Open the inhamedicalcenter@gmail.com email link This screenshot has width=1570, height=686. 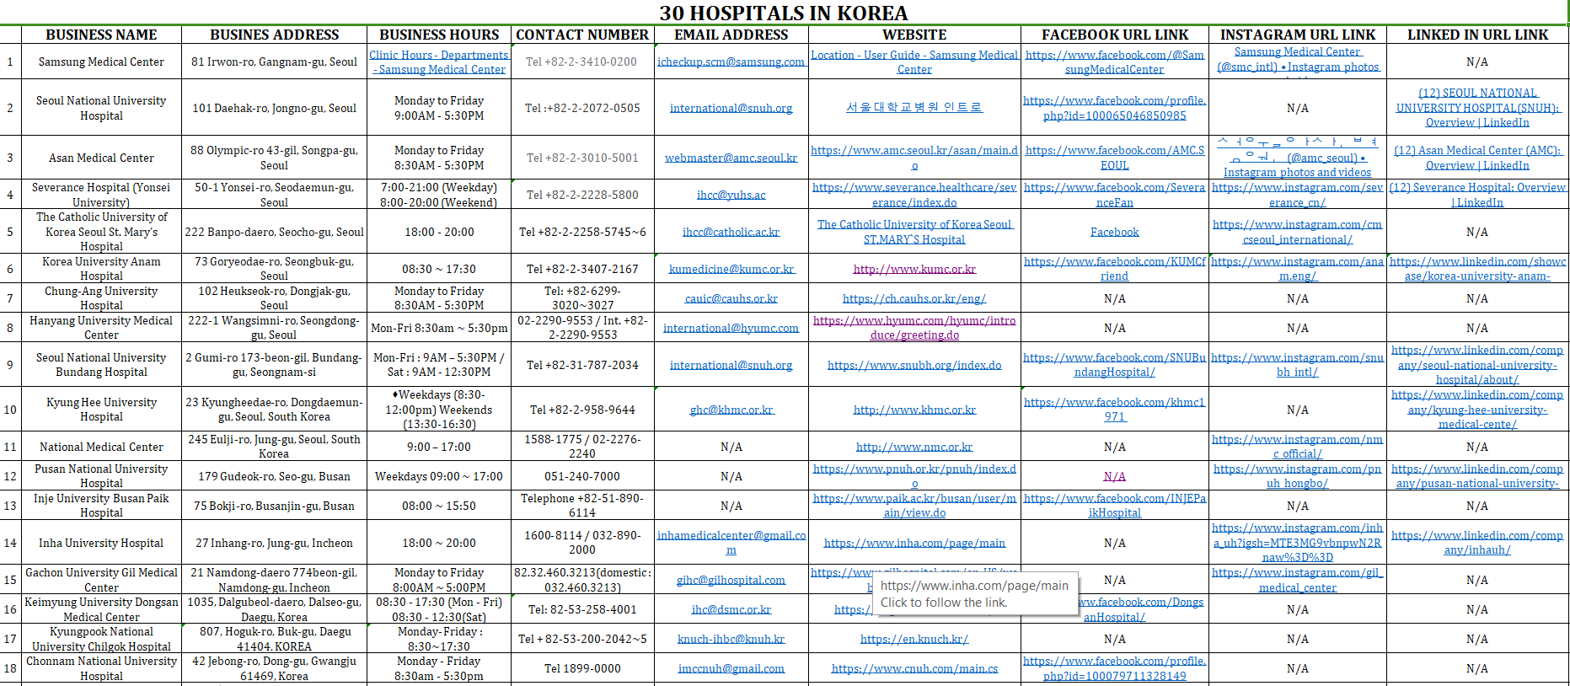tap(731, 543)
